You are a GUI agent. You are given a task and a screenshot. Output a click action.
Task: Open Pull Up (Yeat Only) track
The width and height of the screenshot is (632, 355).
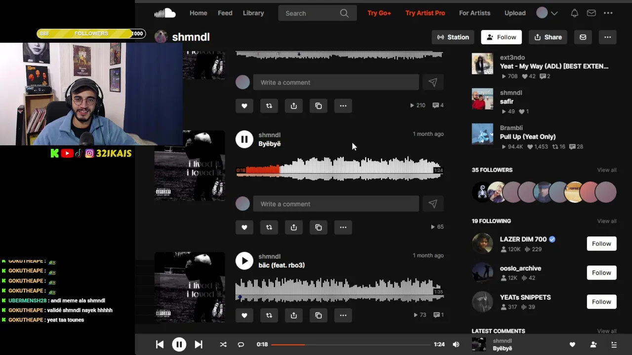click(527, 137)
